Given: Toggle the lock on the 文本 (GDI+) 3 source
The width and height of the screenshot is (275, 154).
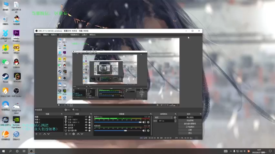Looking at the screenshot, I should tap(89, 122).
